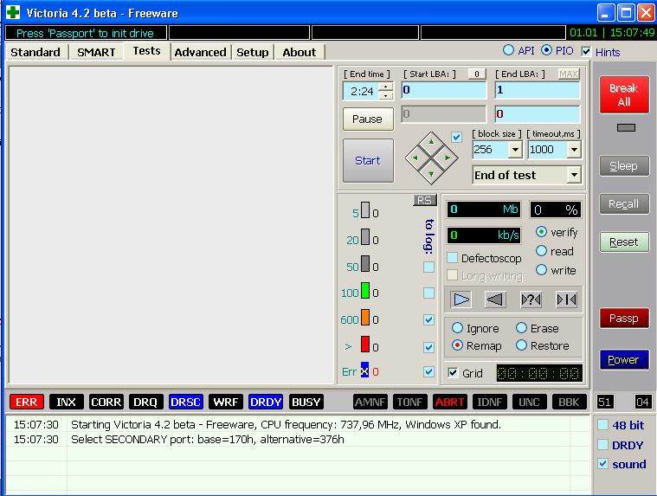Viewport: 657px width, 496px height.
Task: Select the PIO mode radio button
Action: [546, 50]
